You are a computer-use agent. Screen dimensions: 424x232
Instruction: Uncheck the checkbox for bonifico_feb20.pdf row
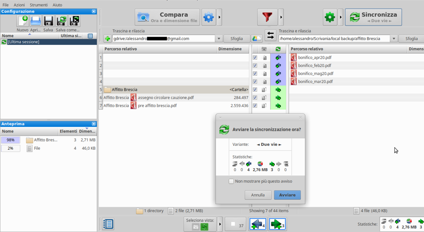click(255, 65)
